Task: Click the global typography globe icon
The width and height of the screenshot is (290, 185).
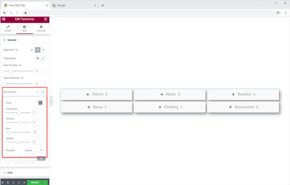Action: click(x=38, y=58)
